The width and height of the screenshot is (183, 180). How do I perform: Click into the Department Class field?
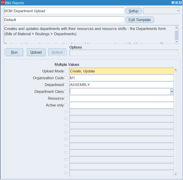tap(120, 92)
